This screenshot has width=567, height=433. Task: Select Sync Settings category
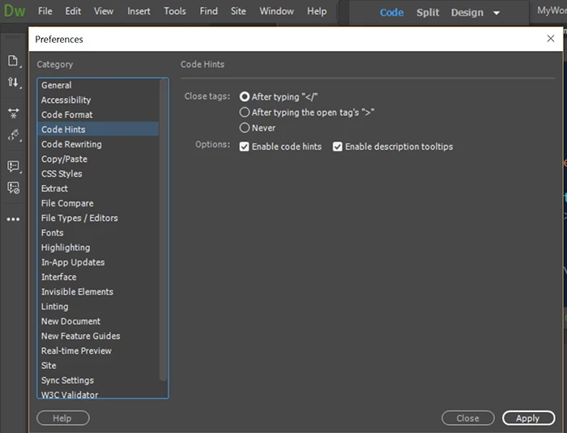point(98,380)
